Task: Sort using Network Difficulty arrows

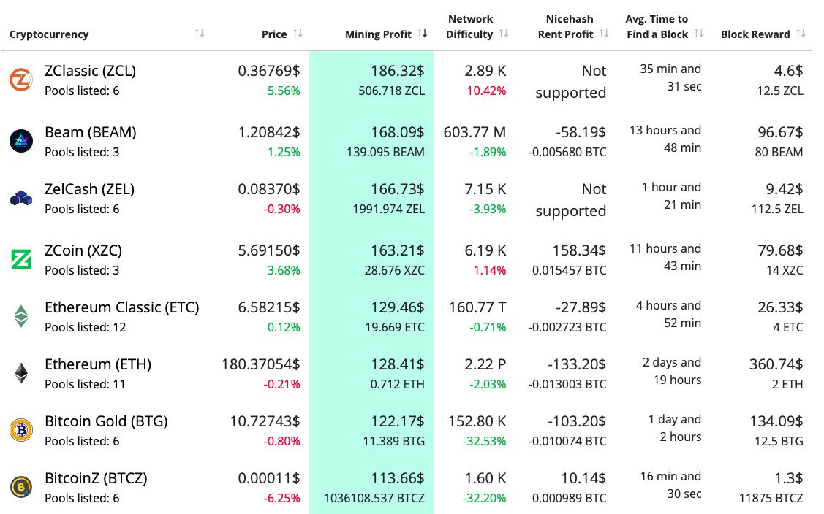Action: pyautogui.click(x=504, y=34)
